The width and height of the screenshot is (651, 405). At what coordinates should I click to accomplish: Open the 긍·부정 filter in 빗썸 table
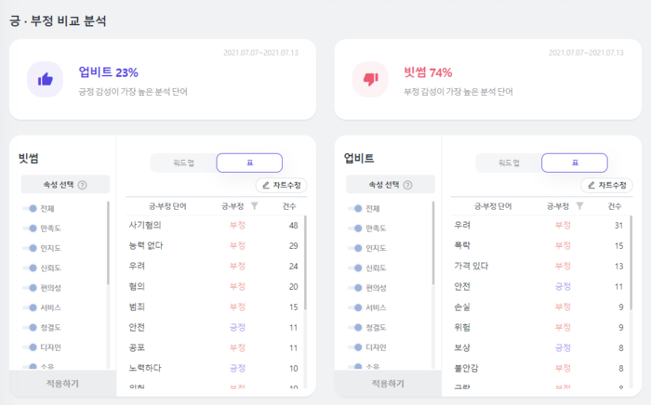pos(255,206)
